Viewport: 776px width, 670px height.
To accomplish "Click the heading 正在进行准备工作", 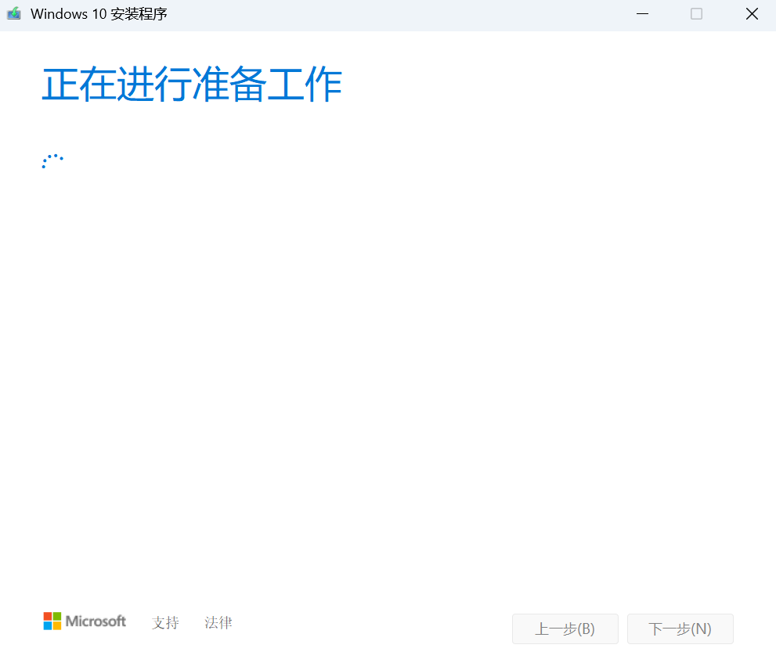I will [x=192, y=84].
